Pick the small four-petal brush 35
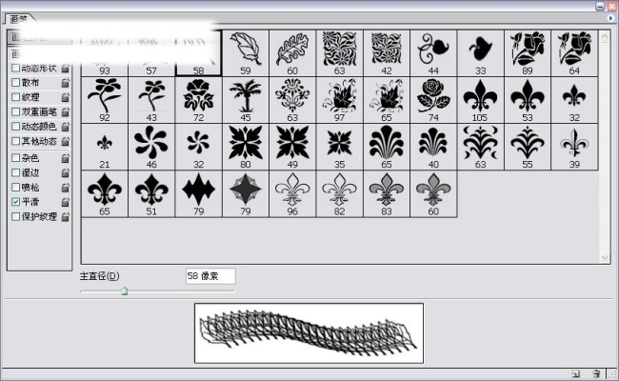 [x=340, y=147]
